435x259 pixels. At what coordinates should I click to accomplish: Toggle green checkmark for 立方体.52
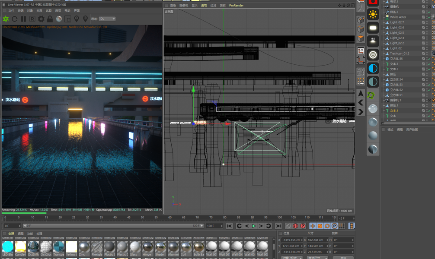coord(429,90)
